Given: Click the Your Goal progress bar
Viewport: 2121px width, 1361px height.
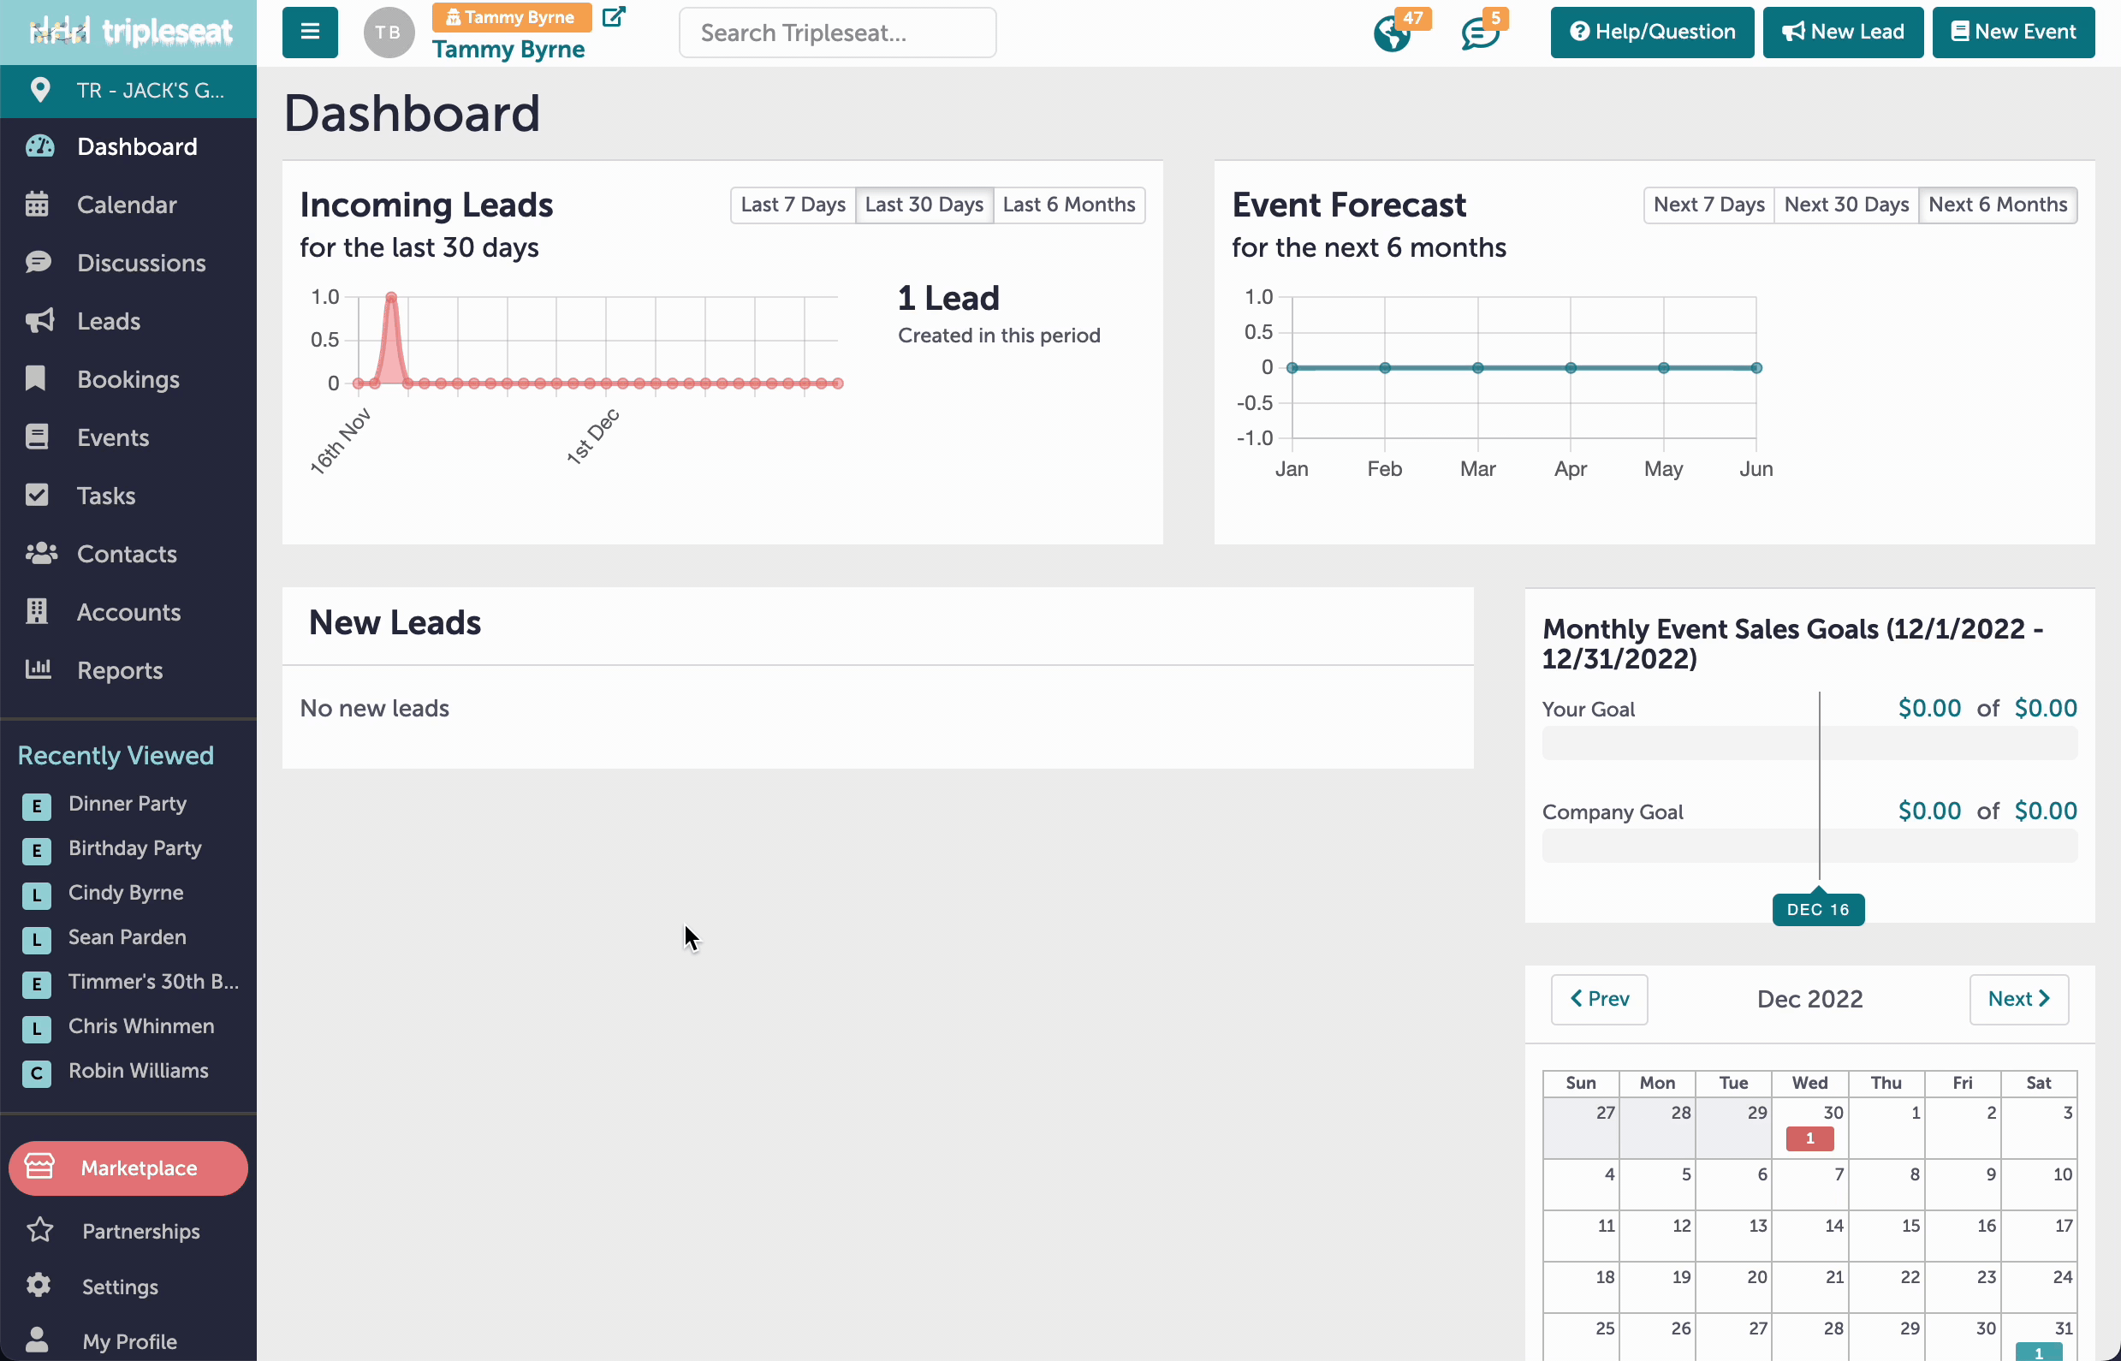Looking at the screenshot, I should click(x=1809, y=743).
